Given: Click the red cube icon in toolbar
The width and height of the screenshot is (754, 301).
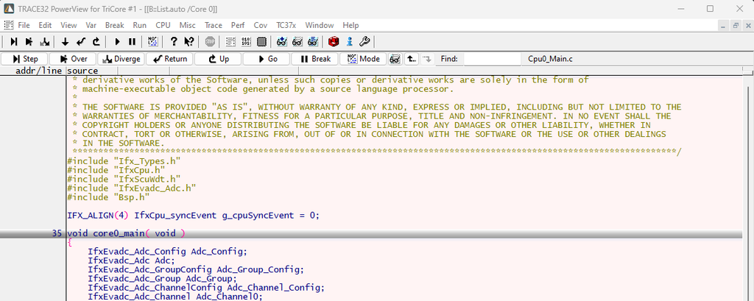Looking at the screenshot, I should click(x=334, y=42).
